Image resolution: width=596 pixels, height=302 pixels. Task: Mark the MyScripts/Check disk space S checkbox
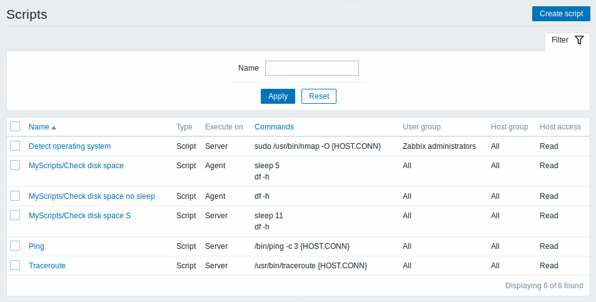pos(15,215)
